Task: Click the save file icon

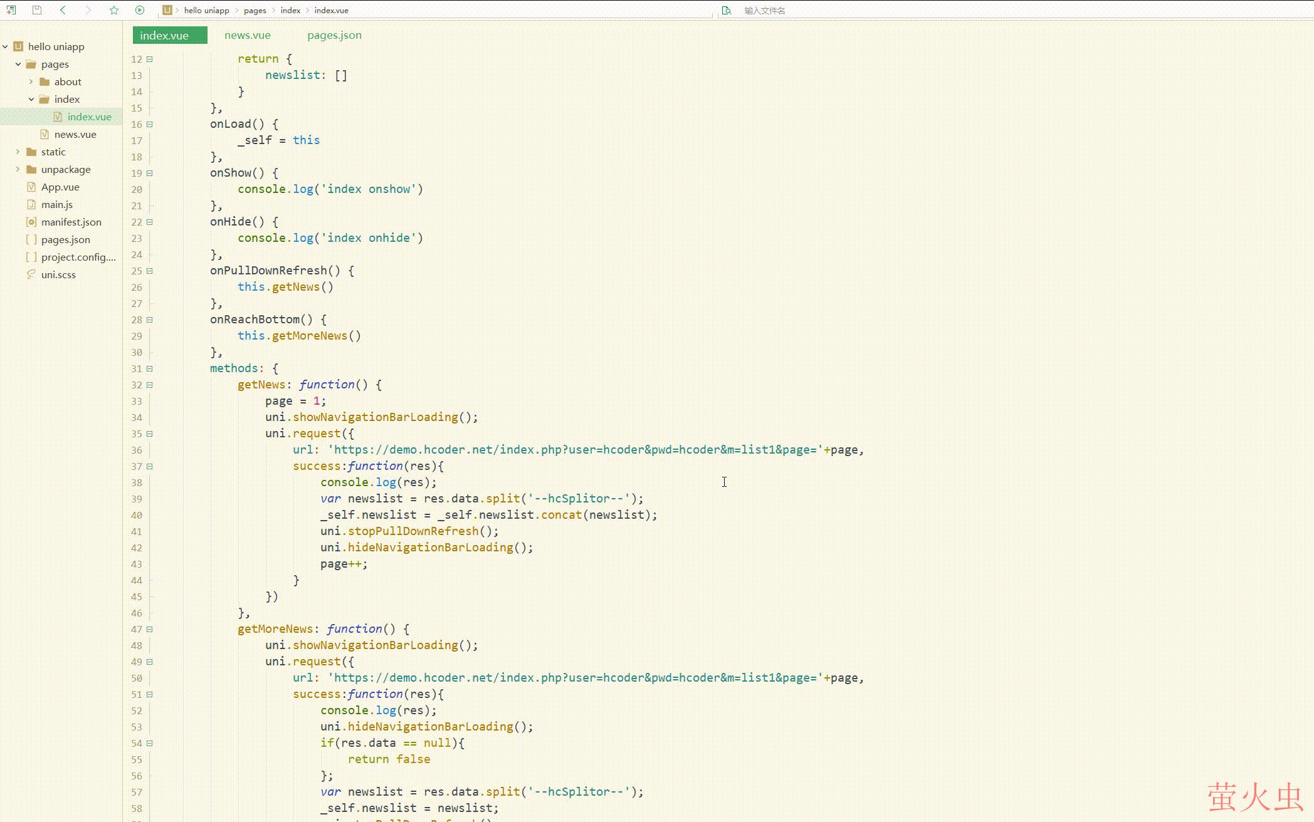Action: 36,11
